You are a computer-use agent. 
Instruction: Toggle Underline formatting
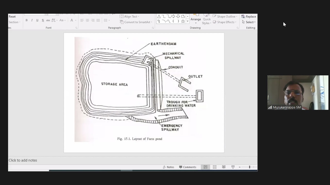coord(37,20)
